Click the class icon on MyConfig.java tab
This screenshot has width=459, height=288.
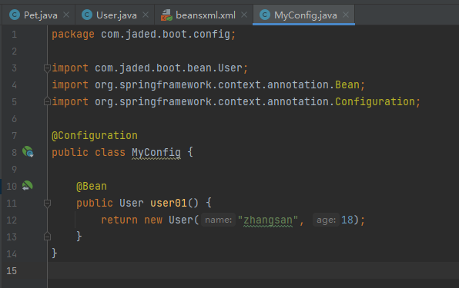click(x=265, y=15)
